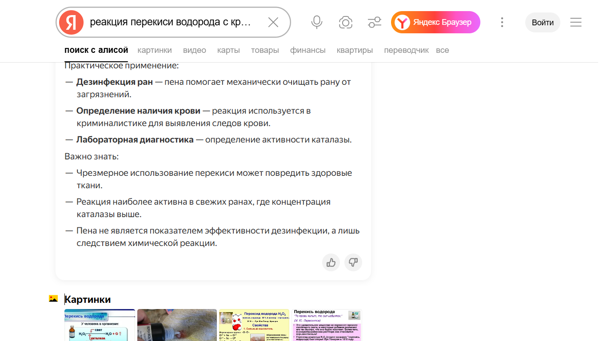Click the Yandex logo in search bar
This screenshot has width=607, height=341.
pos(72,23)
